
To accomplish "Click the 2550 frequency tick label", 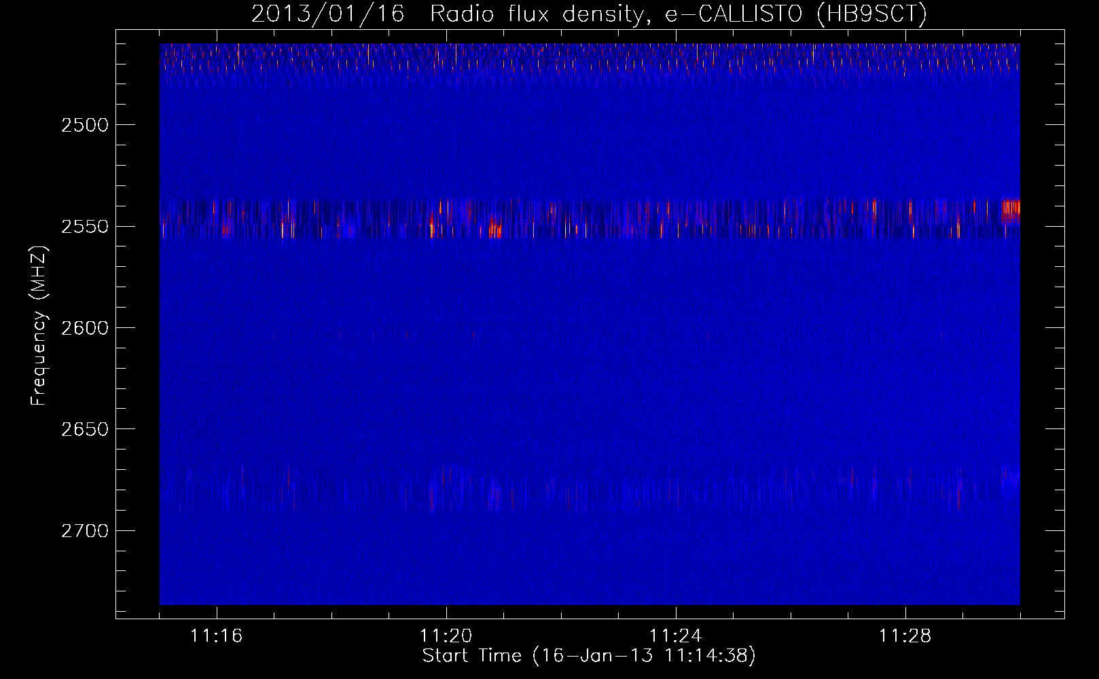I will pos(84,227).
